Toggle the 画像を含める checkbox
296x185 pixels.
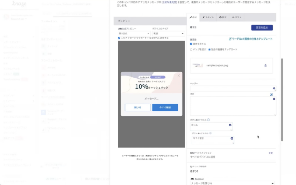coord(192,44)
